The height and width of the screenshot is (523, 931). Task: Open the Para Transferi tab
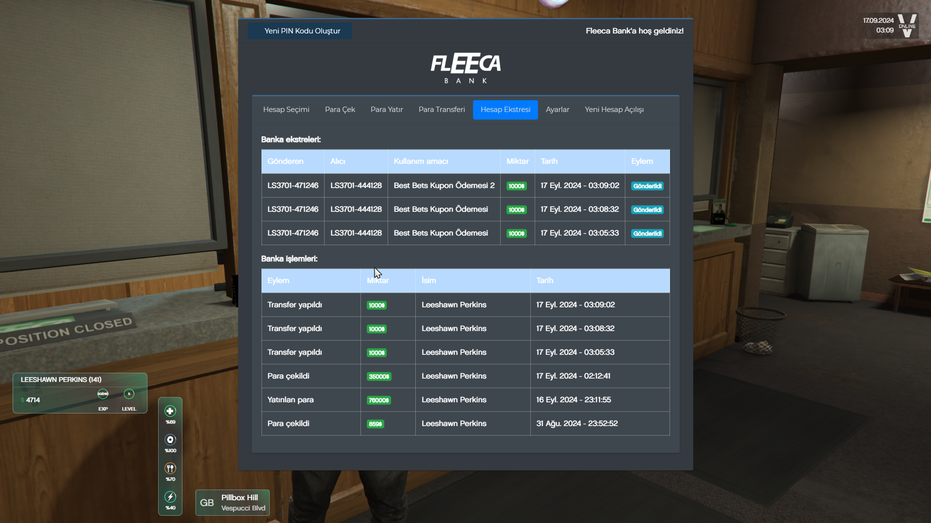441,110
